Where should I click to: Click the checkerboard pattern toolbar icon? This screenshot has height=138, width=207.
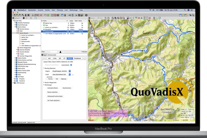click(x=79, y=15)
